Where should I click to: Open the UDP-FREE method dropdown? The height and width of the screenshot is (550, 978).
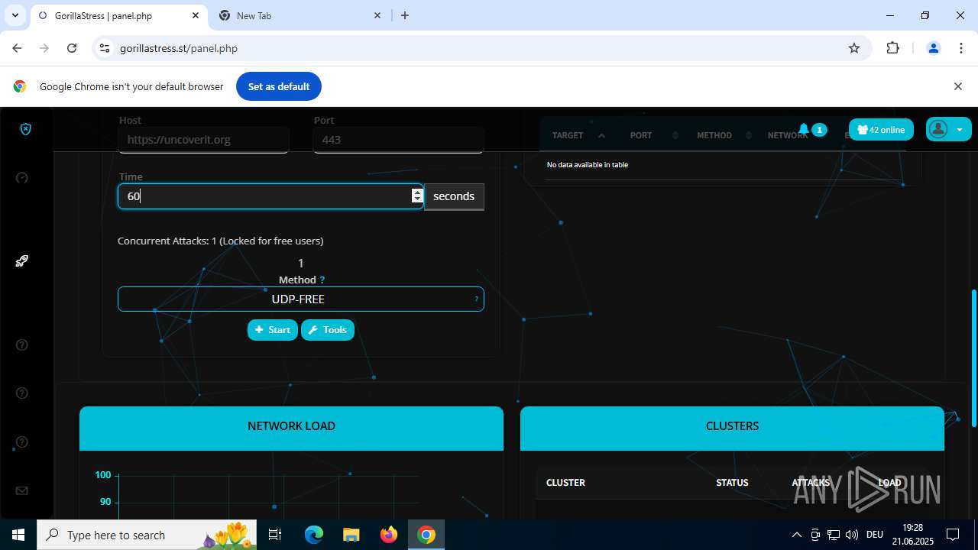click(300, 299)
